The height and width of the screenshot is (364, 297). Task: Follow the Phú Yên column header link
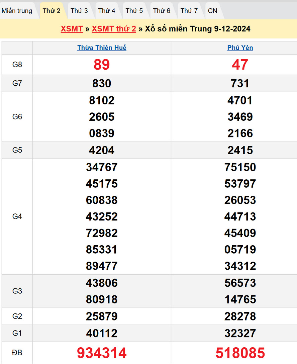click(x=240, y=48)
